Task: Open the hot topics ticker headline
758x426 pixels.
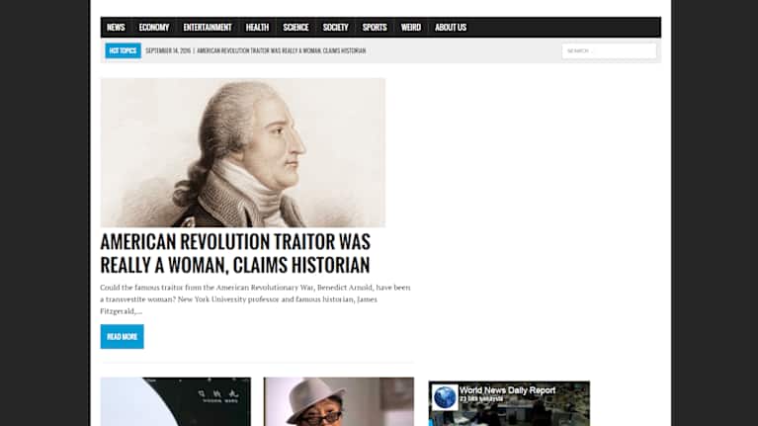Action: point(281,50)
